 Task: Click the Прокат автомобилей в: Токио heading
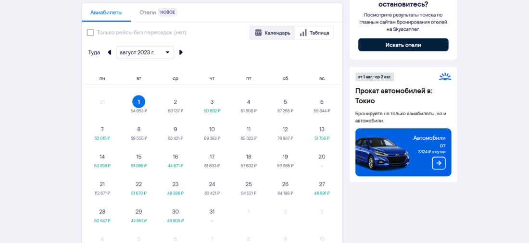(x=394, y=96)
